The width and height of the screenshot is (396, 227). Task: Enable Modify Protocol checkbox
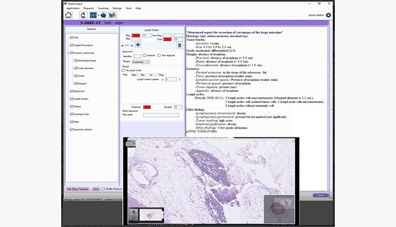click(x=103, y=189)
